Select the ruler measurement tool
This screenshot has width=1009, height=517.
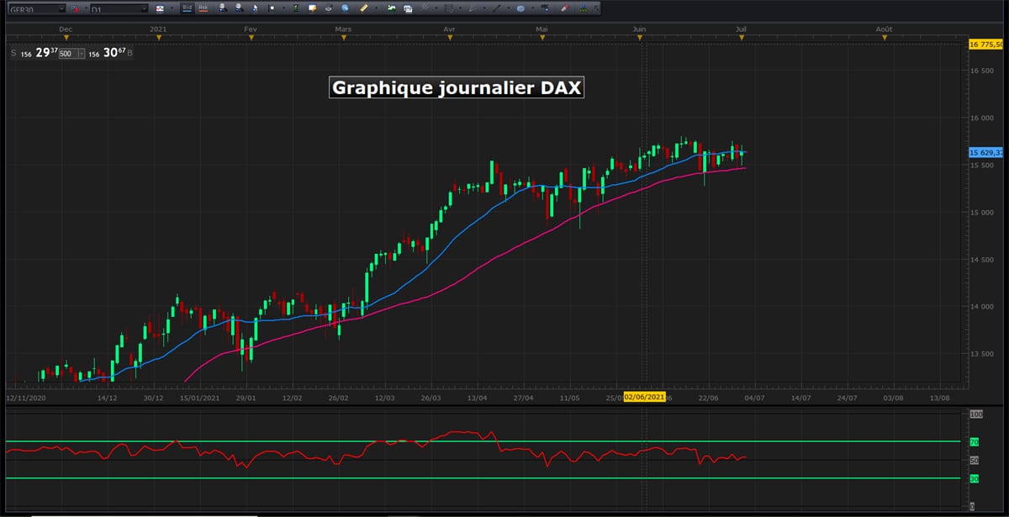[x=364, y=8]
